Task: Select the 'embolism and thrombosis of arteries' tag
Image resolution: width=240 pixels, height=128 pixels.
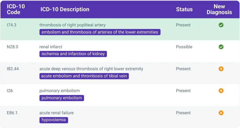Action: 100,32
